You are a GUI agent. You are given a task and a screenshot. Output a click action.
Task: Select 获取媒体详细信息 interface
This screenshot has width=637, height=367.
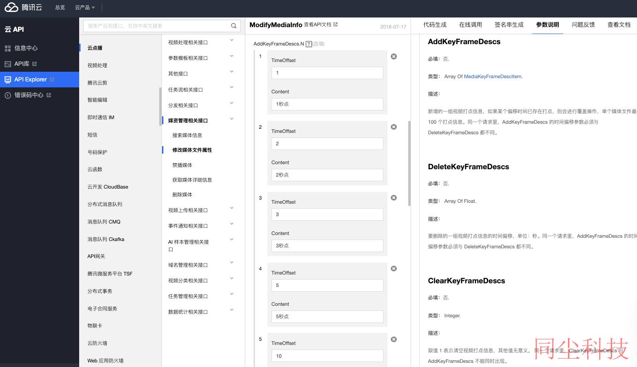click(x=192, y=180)
